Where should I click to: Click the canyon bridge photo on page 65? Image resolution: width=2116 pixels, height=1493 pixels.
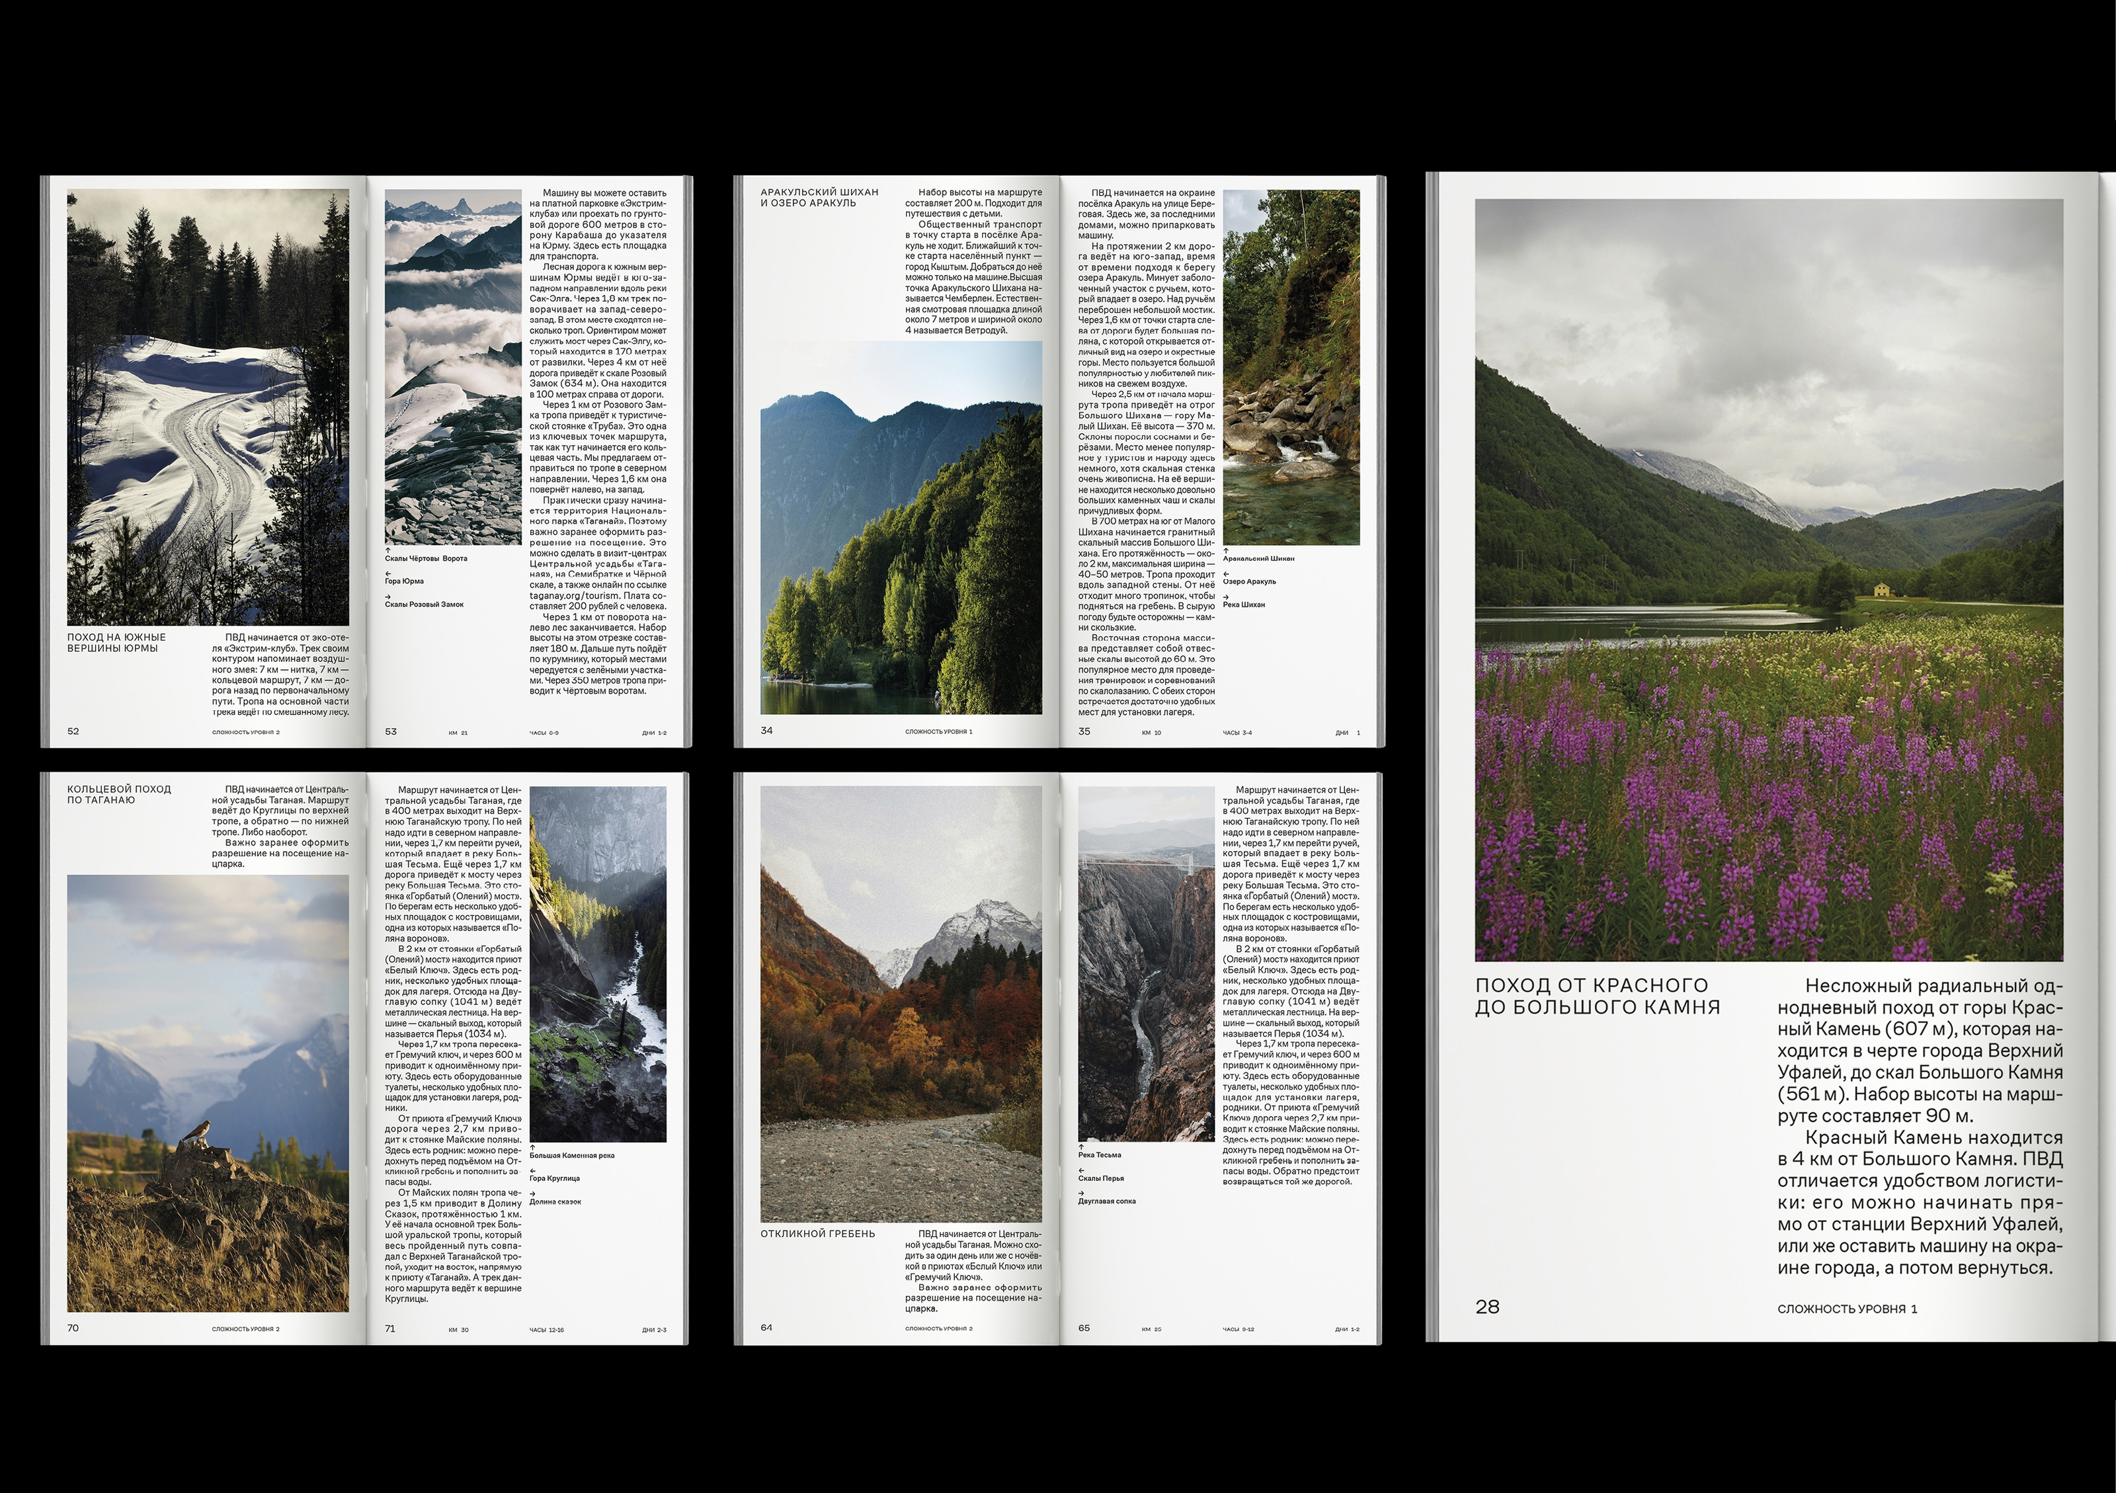click(1145, 964)
